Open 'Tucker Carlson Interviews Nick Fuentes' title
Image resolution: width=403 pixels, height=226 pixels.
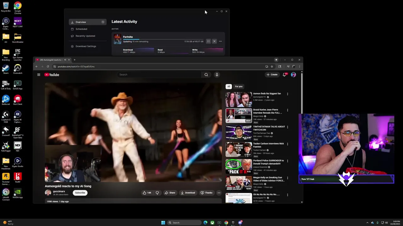269,145
